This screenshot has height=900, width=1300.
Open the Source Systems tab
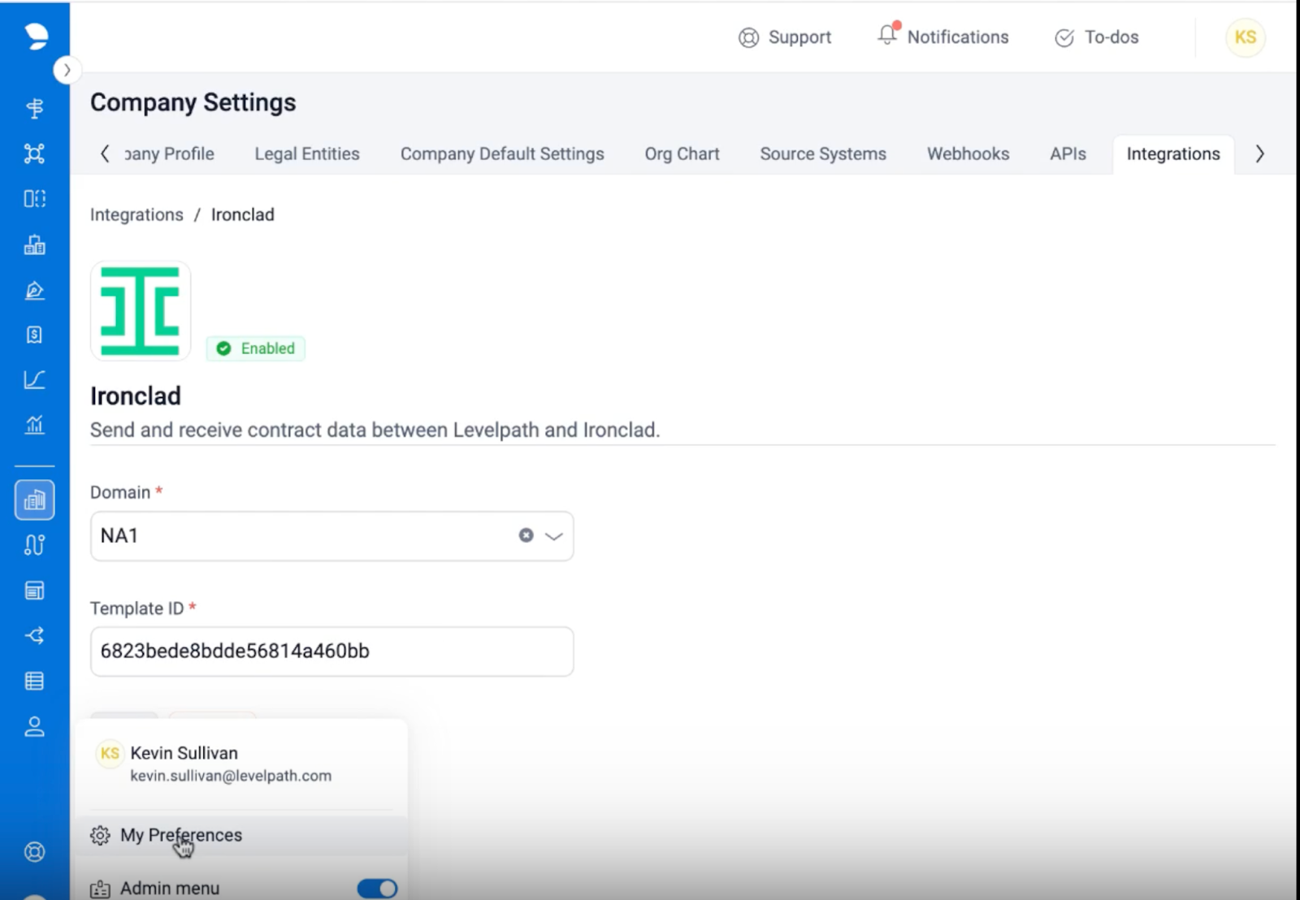822,154
